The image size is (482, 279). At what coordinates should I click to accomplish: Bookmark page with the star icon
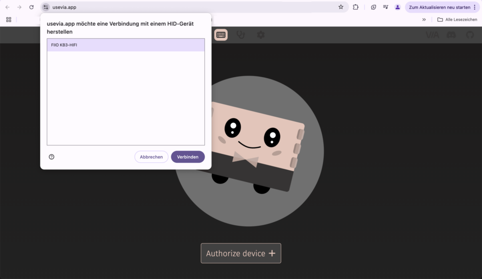341,7
